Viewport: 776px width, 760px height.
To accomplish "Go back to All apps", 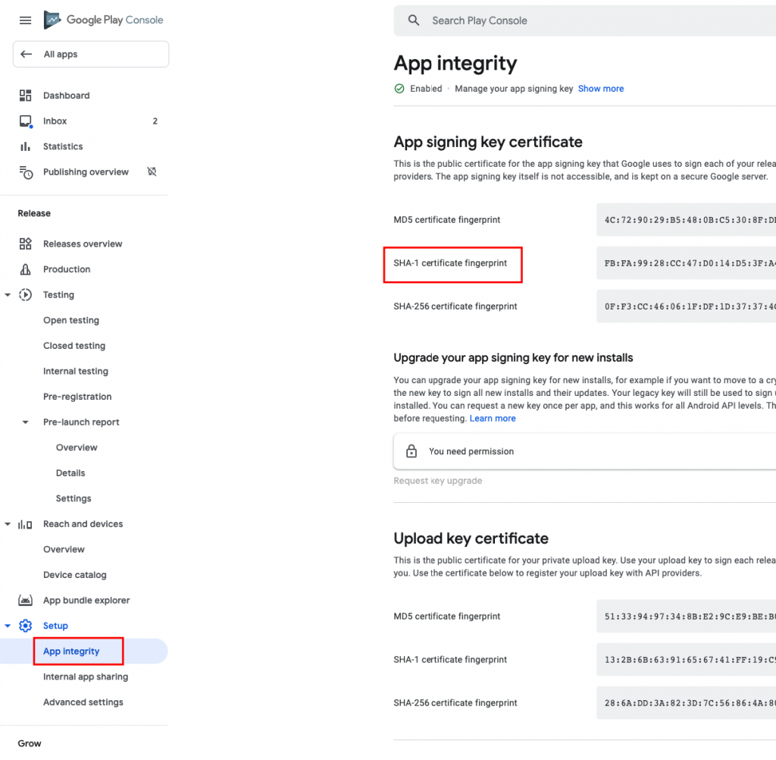I will tap(91, 55).
